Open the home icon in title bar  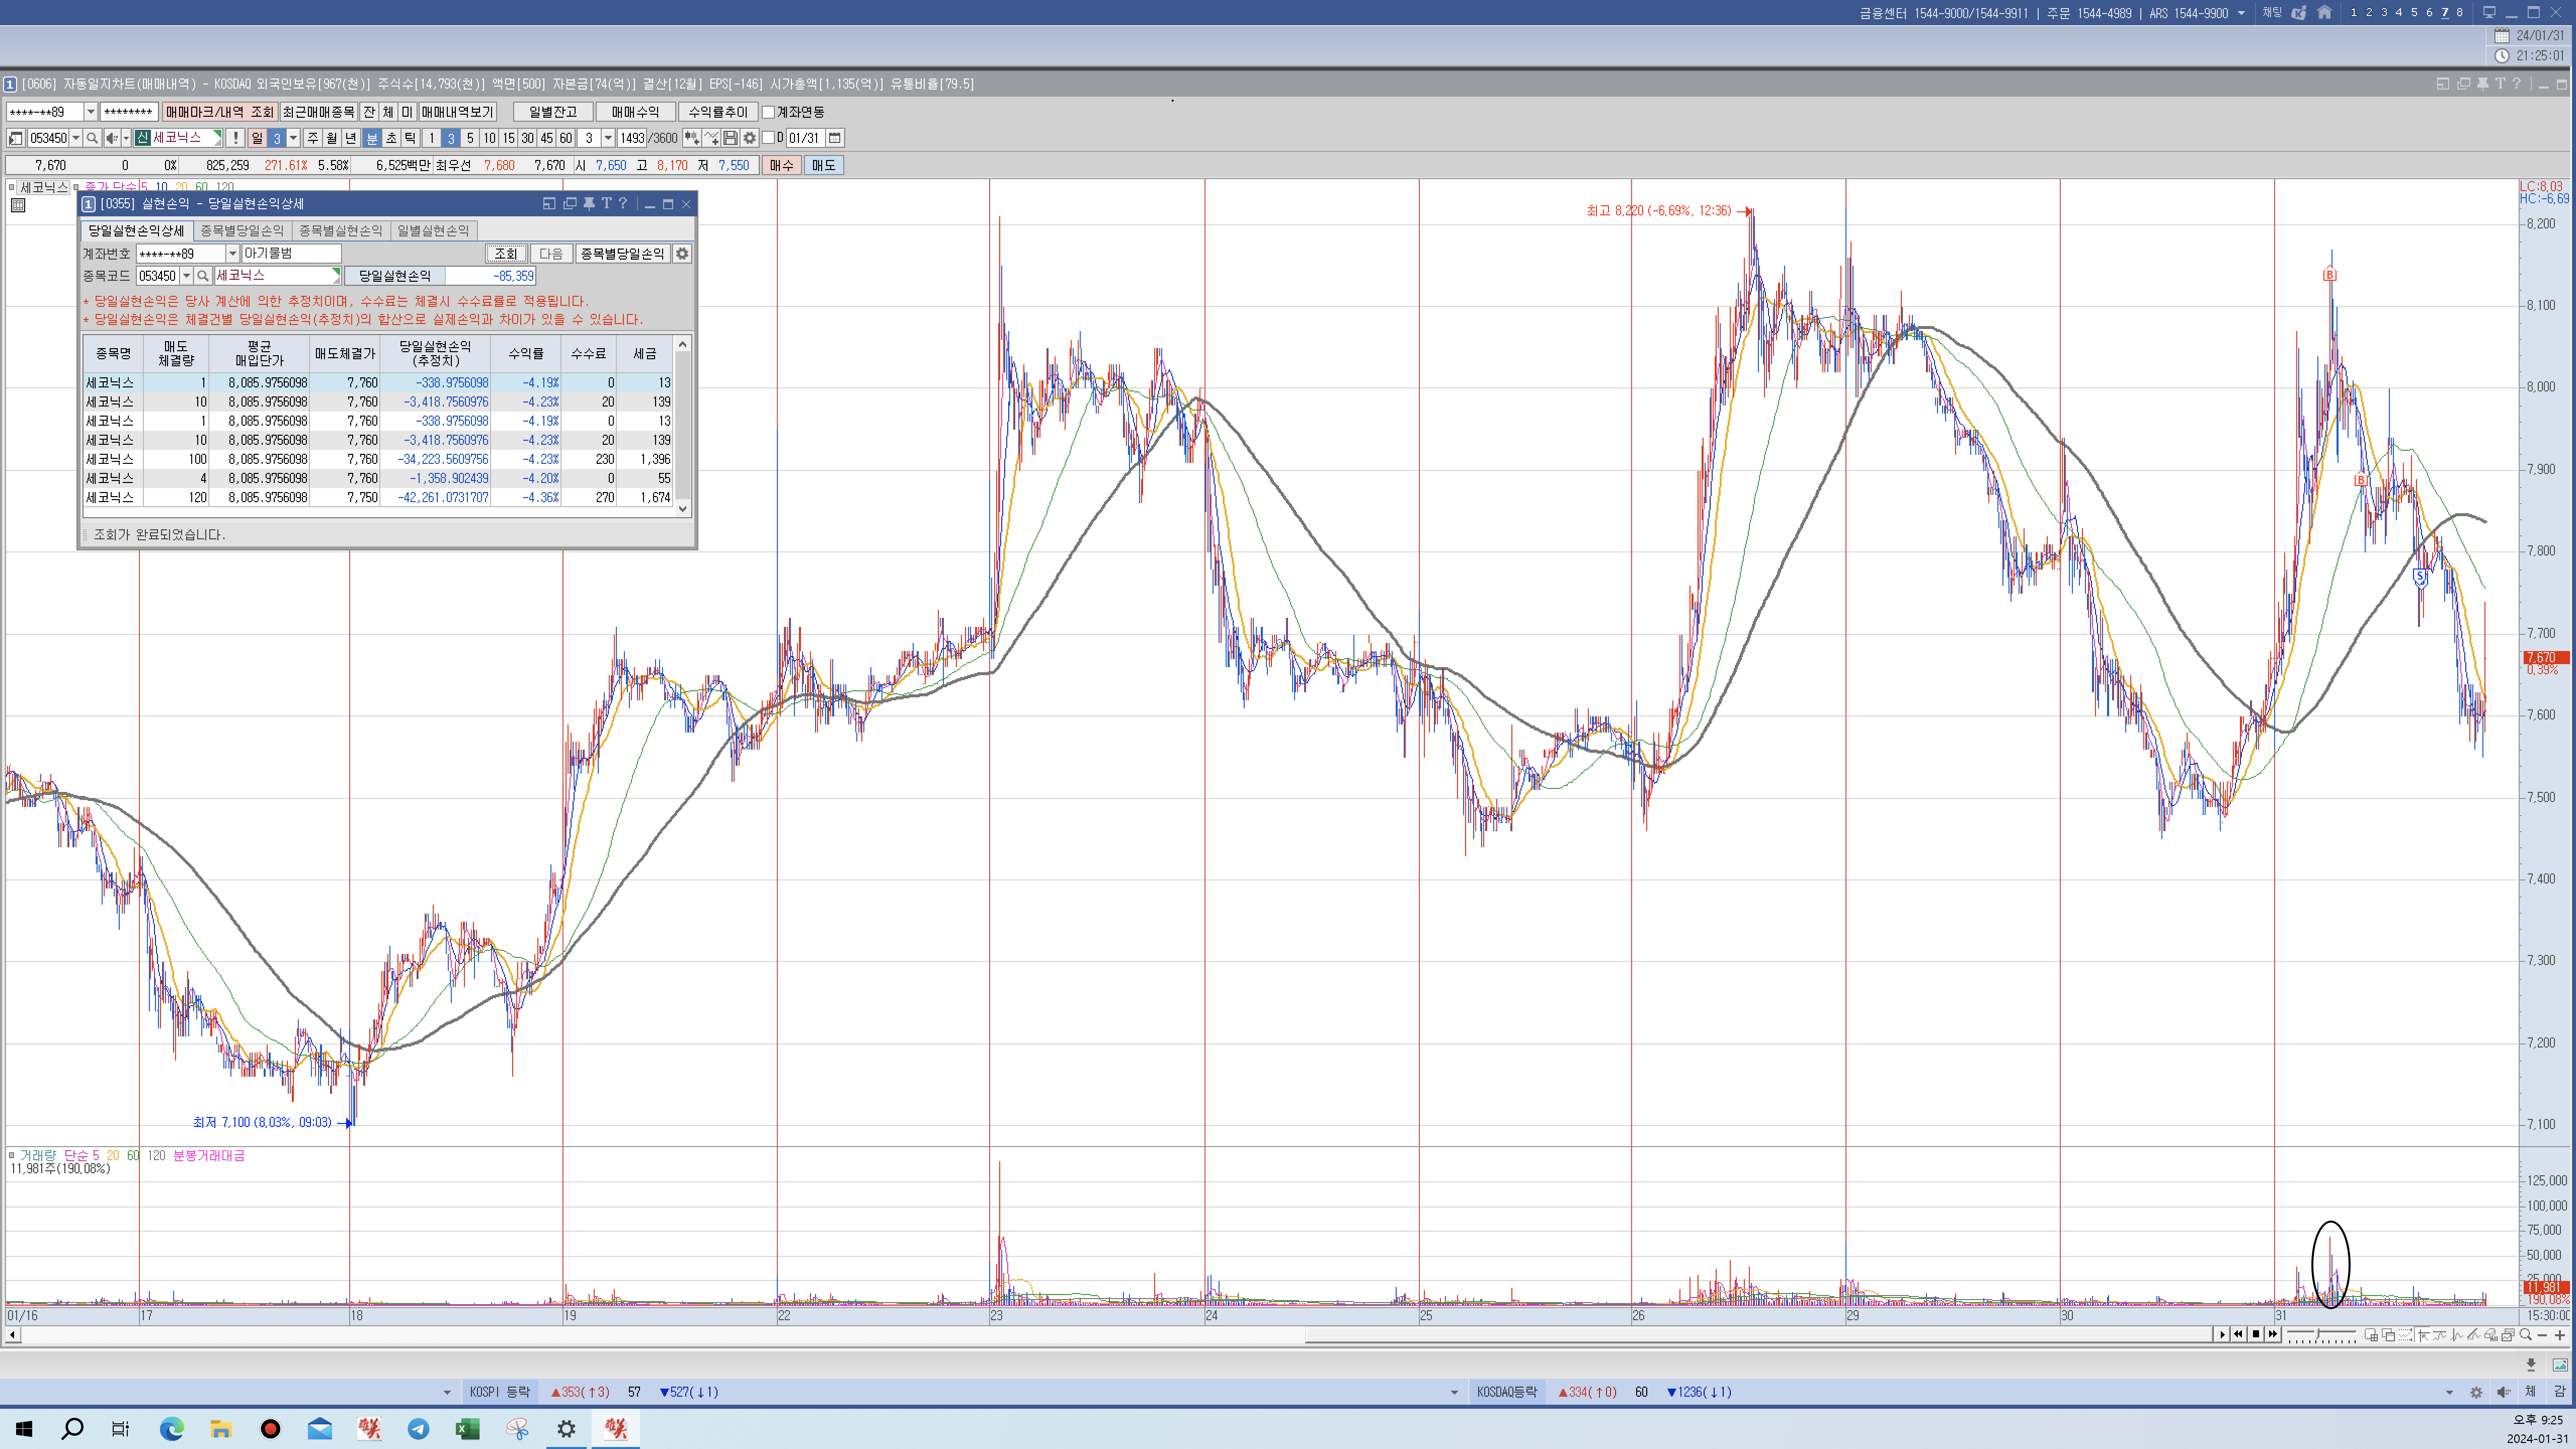tap(2324, 13)
